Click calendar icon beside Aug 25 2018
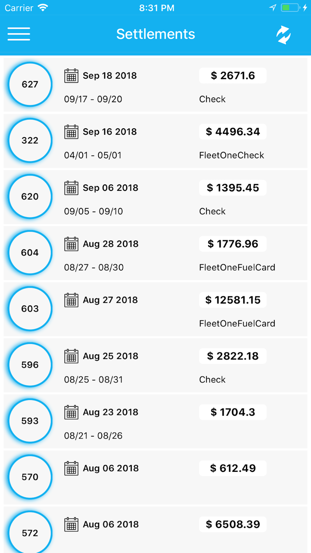Viewport: 311px width, 553px height. pos(71,356)
